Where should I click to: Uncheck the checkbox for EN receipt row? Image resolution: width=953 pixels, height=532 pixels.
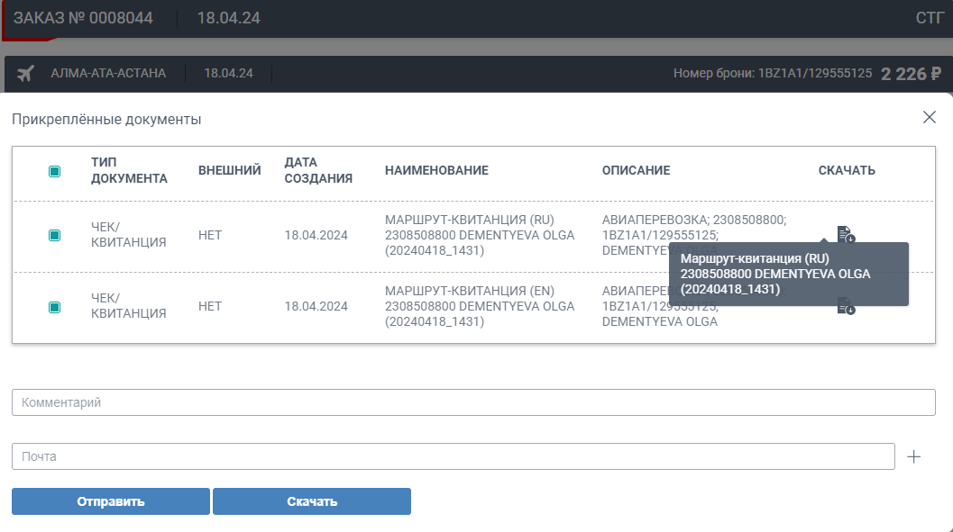[x=54, y=307]
